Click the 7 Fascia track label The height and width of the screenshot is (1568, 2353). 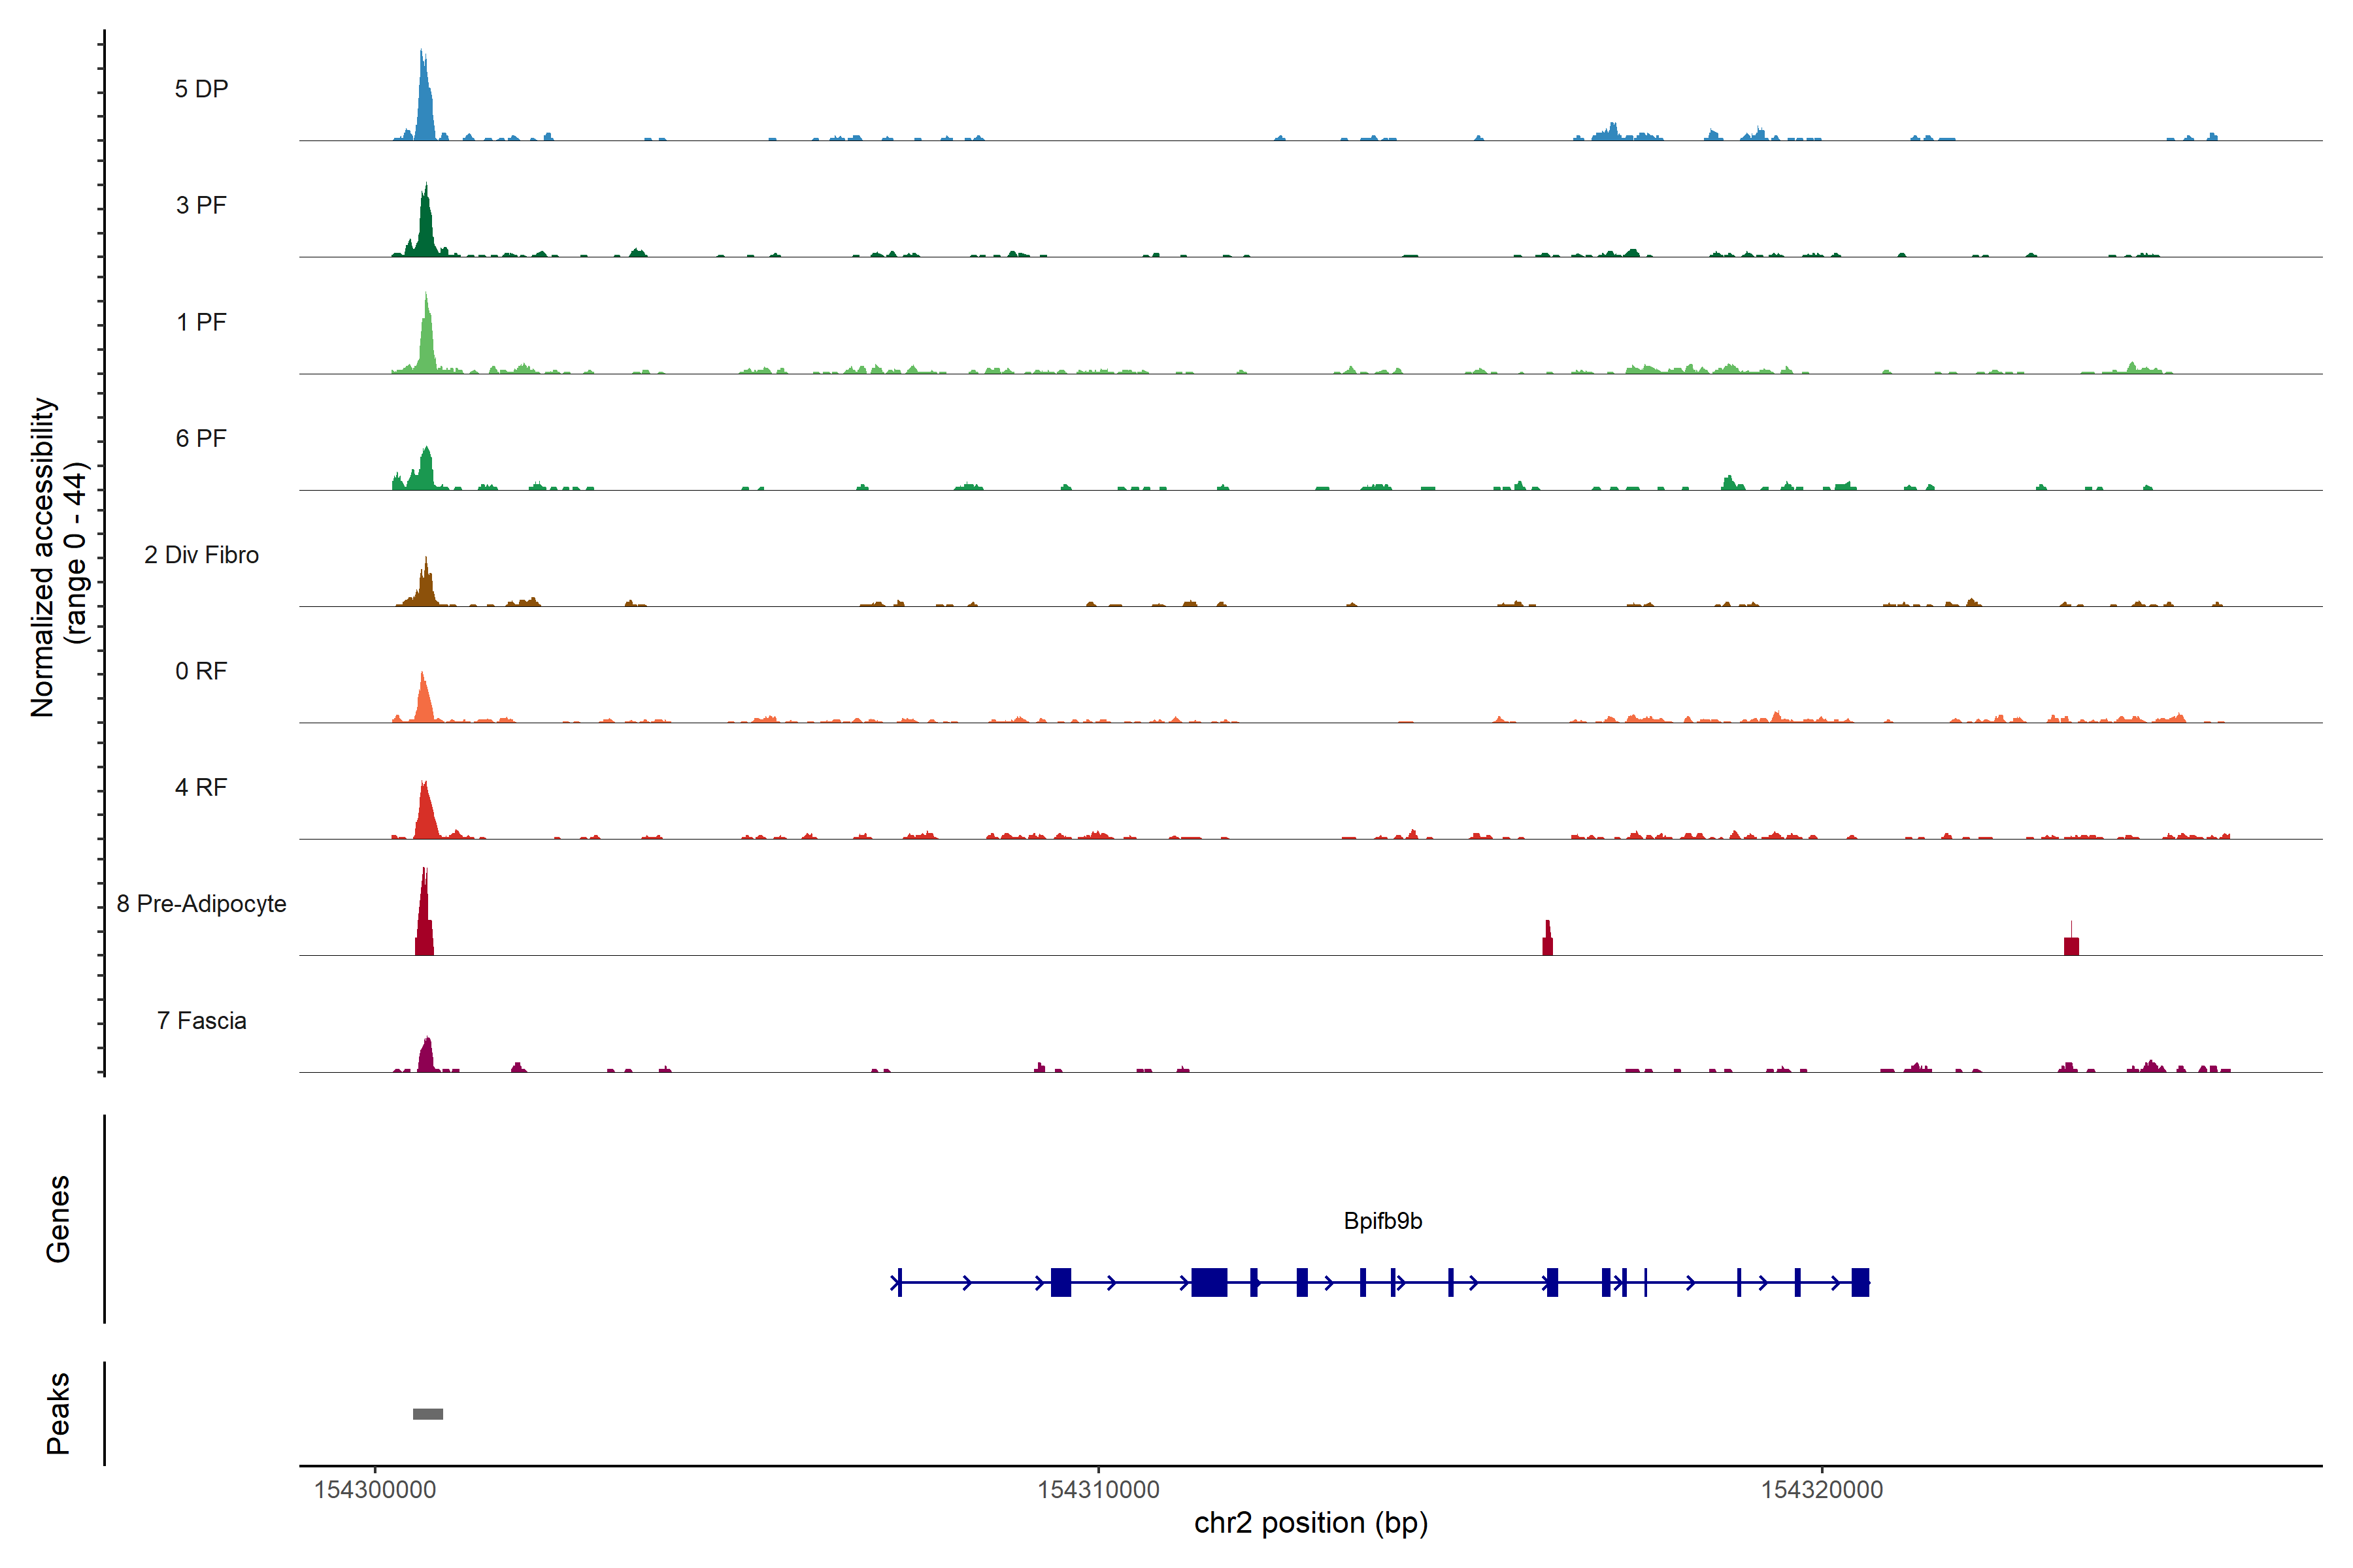click(201, 1020)
